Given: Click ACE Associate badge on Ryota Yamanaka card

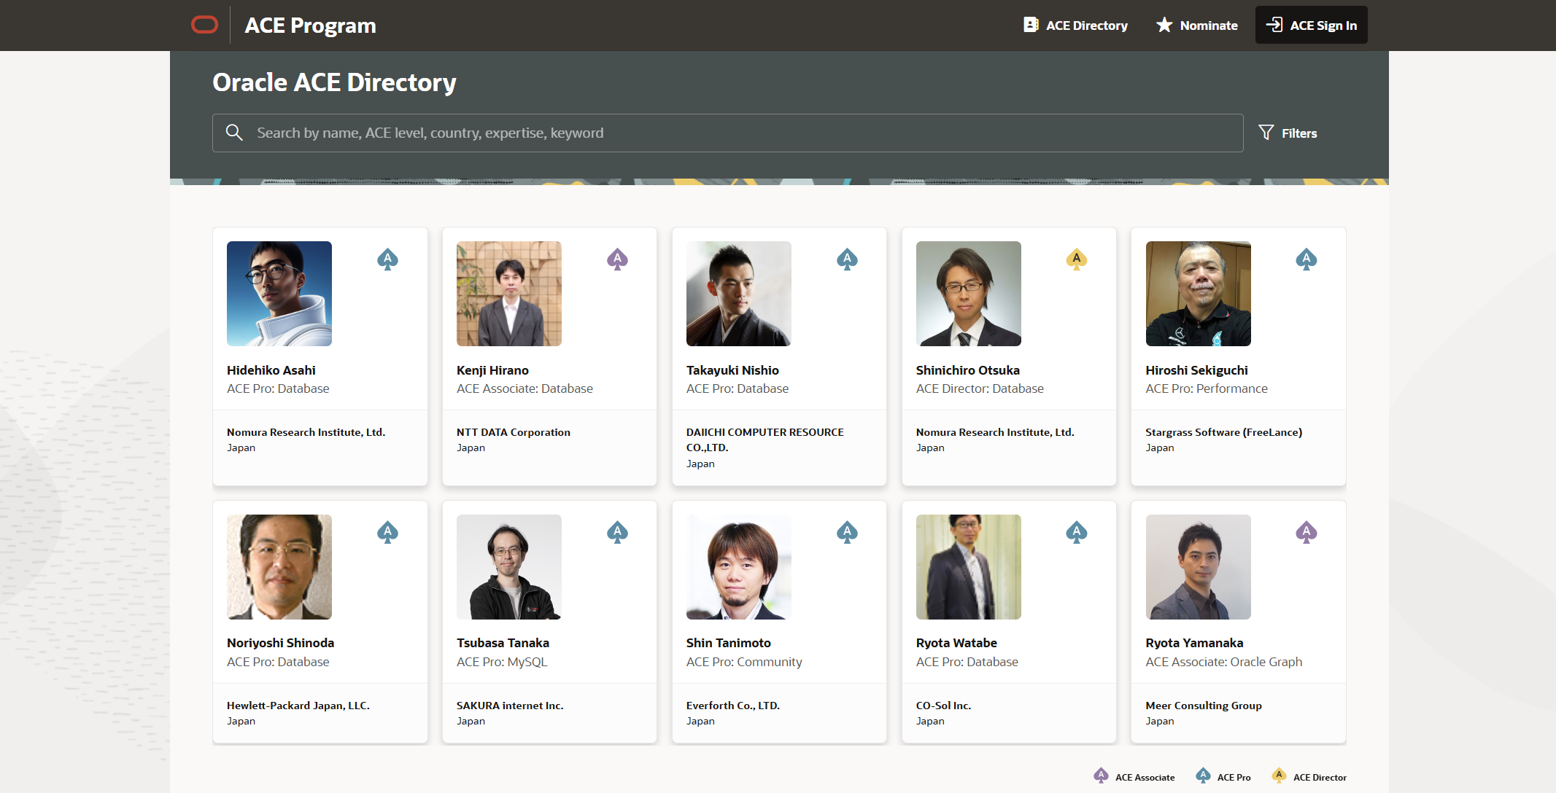Looking at the screenshot, I should tap(1306, 533).
